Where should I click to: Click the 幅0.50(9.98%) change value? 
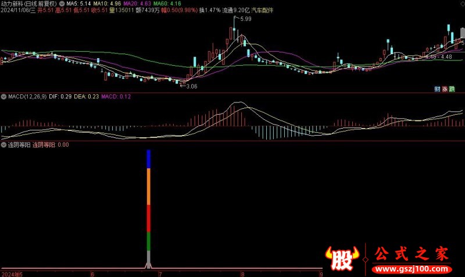[x=180, y=10]
